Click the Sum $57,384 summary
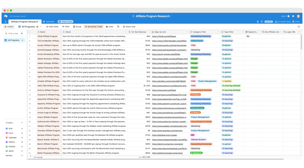The image size is (304, 168). pos(145,157)
